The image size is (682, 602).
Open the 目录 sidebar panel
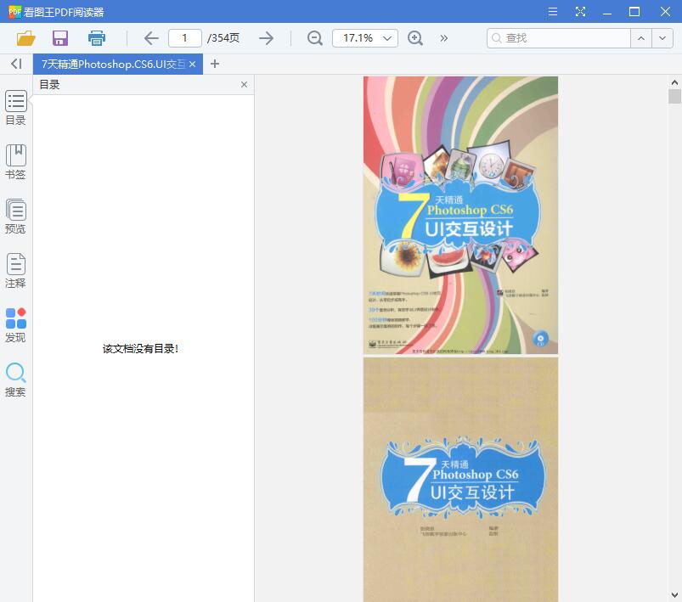point(15,109)
